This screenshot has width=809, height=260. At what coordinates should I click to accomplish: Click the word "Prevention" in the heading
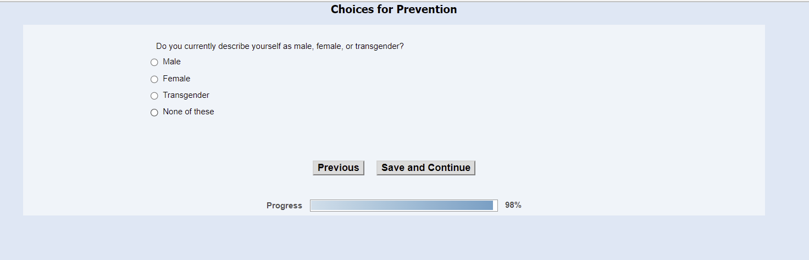426,9
